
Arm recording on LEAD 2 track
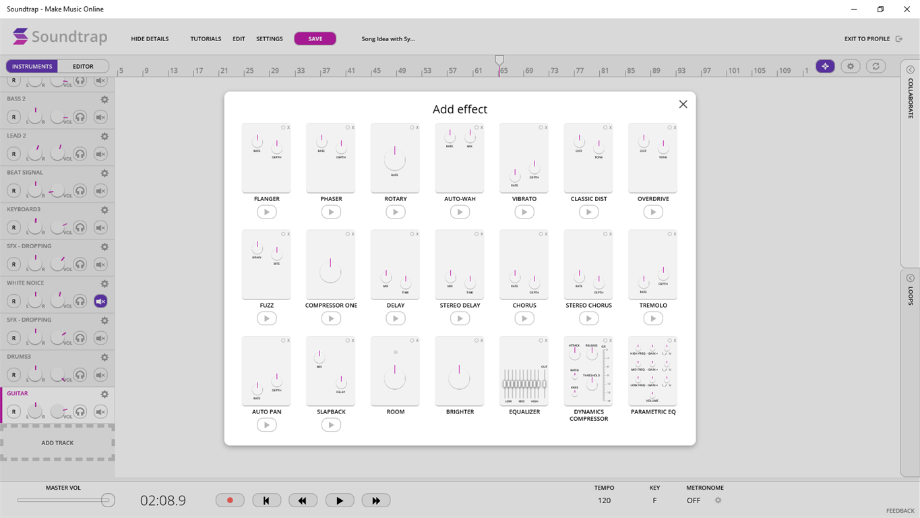(x=13, y=154)
